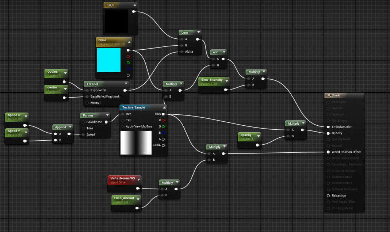The height and width of the screenshot is (232, 390).
Task: Expand the Append node arrow
Action: (70, 127)
